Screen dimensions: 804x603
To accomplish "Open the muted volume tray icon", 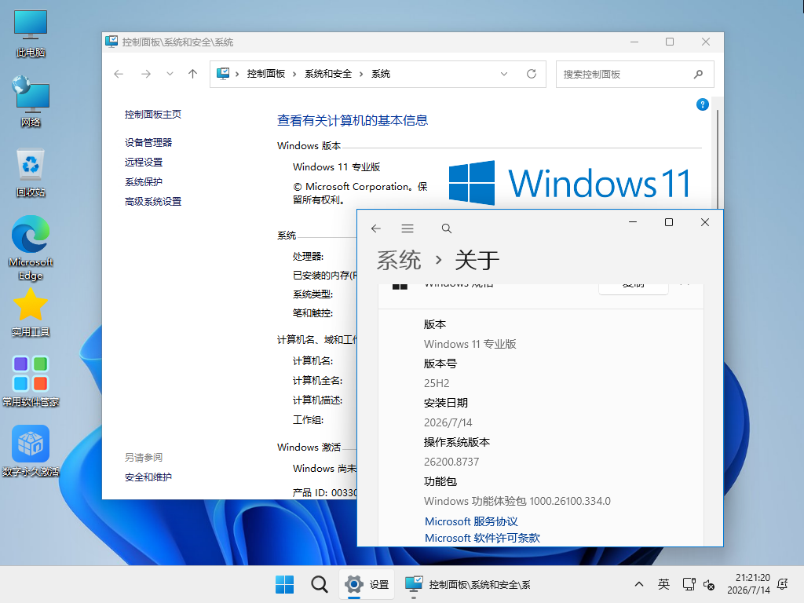I will pyautogui.click(x=709, y=584).
